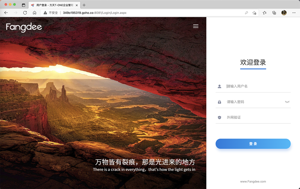
Task: Click the address bar URL
Action: click(x=95, y=13)
